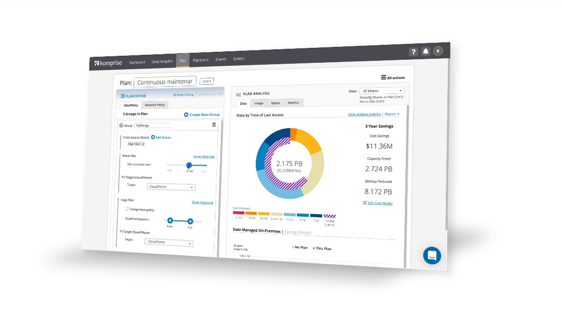Open the System menu
The width and height of the screenshot is (562, 316).
(238, 58)
